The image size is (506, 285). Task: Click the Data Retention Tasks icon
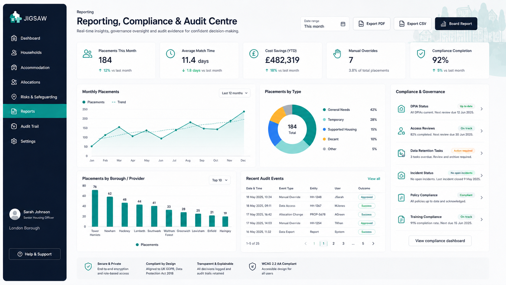pyautogui.click(x=401, y=153)
